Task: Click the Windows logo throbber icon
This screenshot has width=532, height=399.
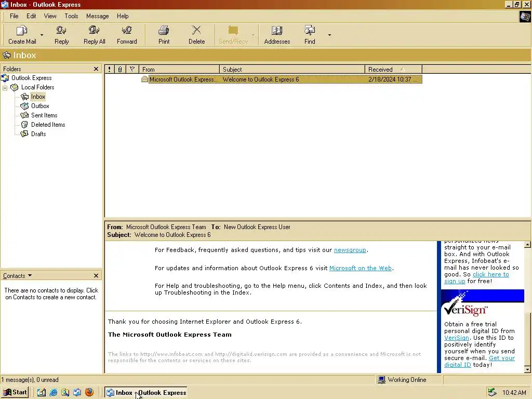Action: point(525,16)
